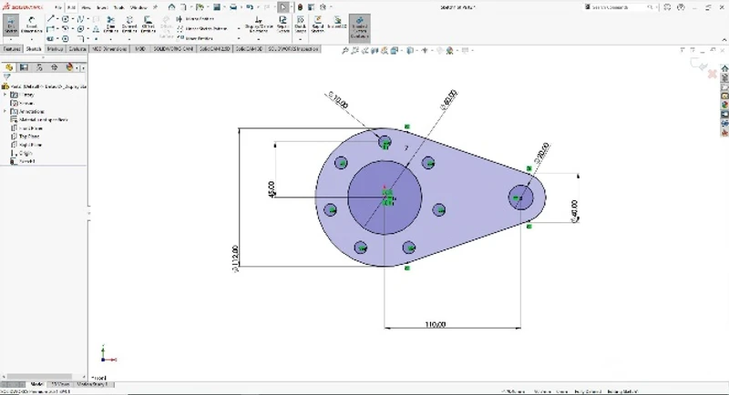Select Sketch1 in the feature tree
This screenshot has width=729, height=395.
(23, 161)
